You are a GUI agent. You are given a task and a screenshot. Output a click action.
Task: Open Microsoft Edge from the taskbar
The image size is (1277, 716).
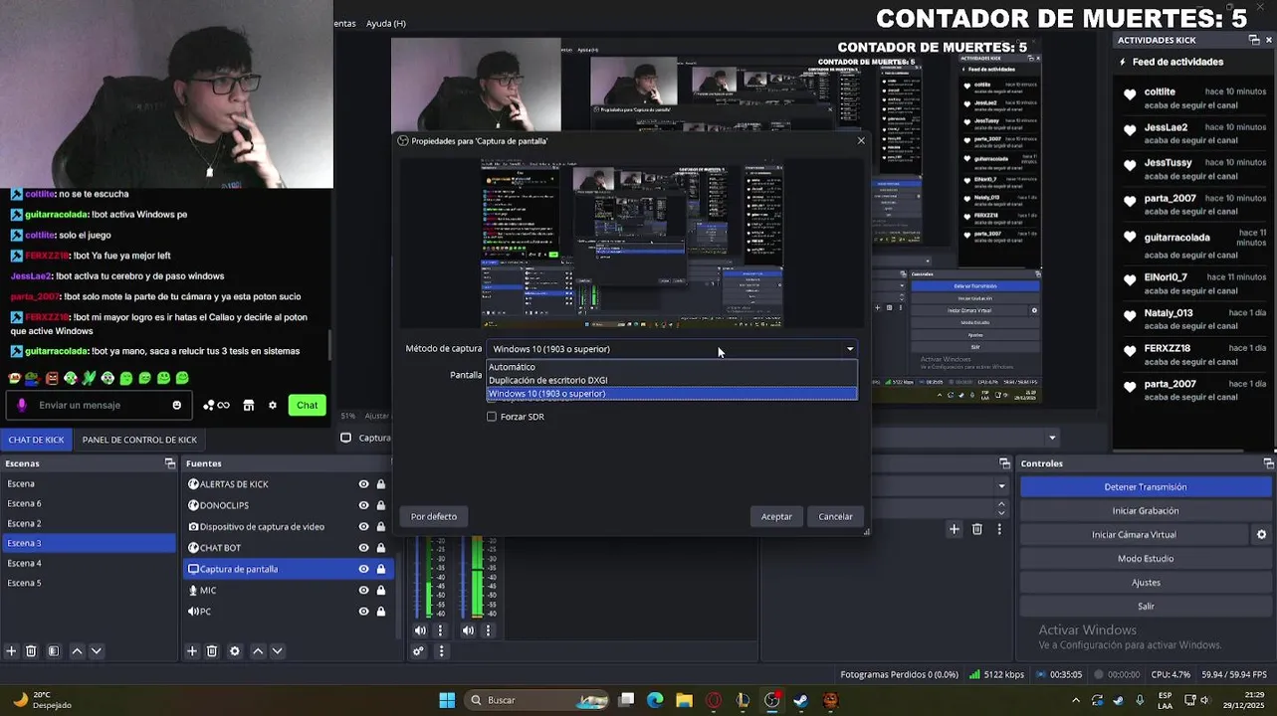[655, 700]
